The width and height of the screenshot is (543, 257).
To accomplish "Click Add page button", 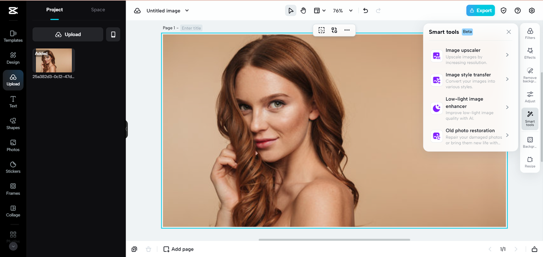I will (x=179, y=249).
